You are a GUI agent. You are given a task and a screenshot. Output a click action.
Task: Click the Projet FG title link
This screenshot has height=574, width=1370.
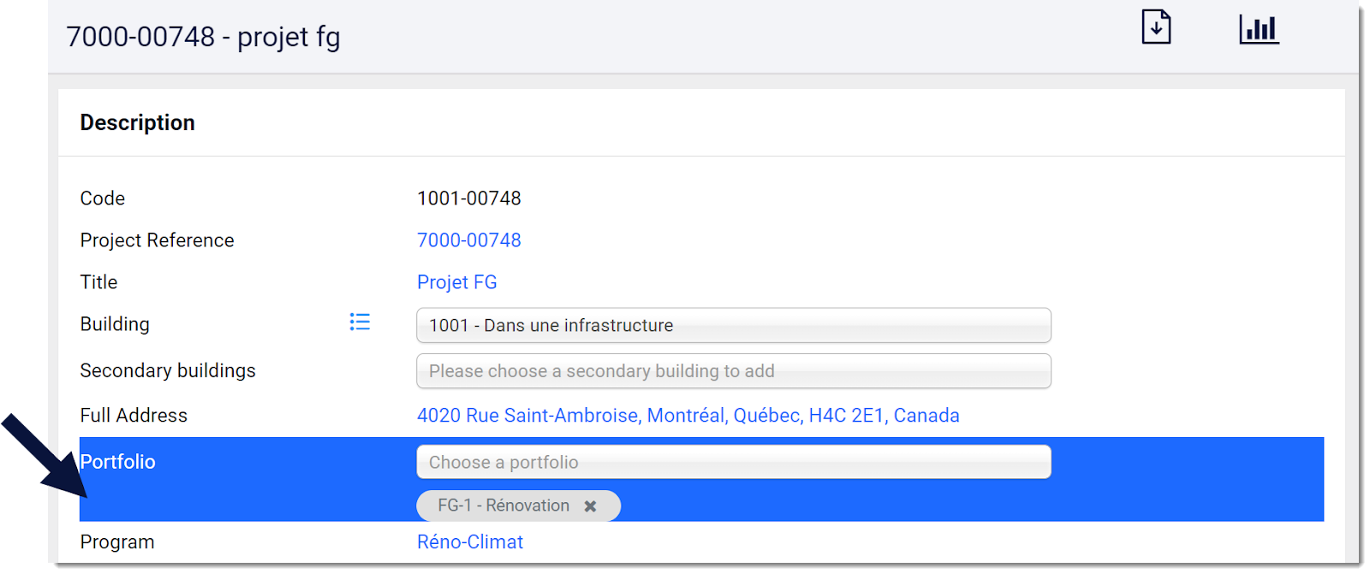pyautogui.click(x=457, y=282)
